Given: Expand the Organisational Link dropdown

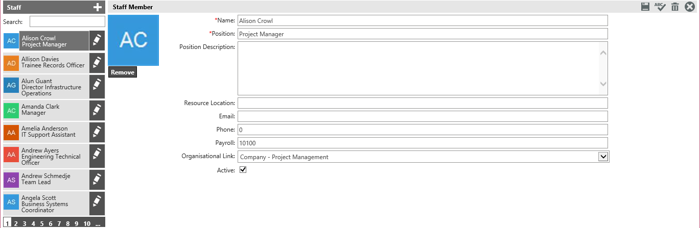Looking at the screenshot, I should click(x=603, y=157).
